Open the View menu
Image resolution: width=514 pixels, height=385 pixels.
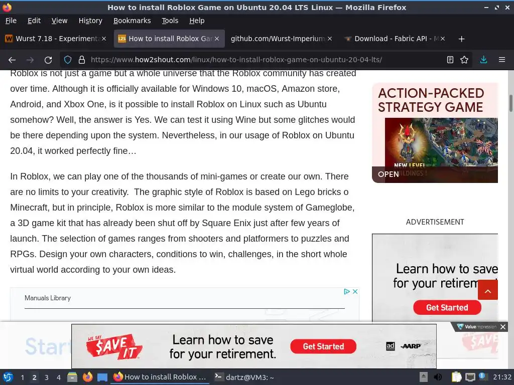(x=59, y=21)
